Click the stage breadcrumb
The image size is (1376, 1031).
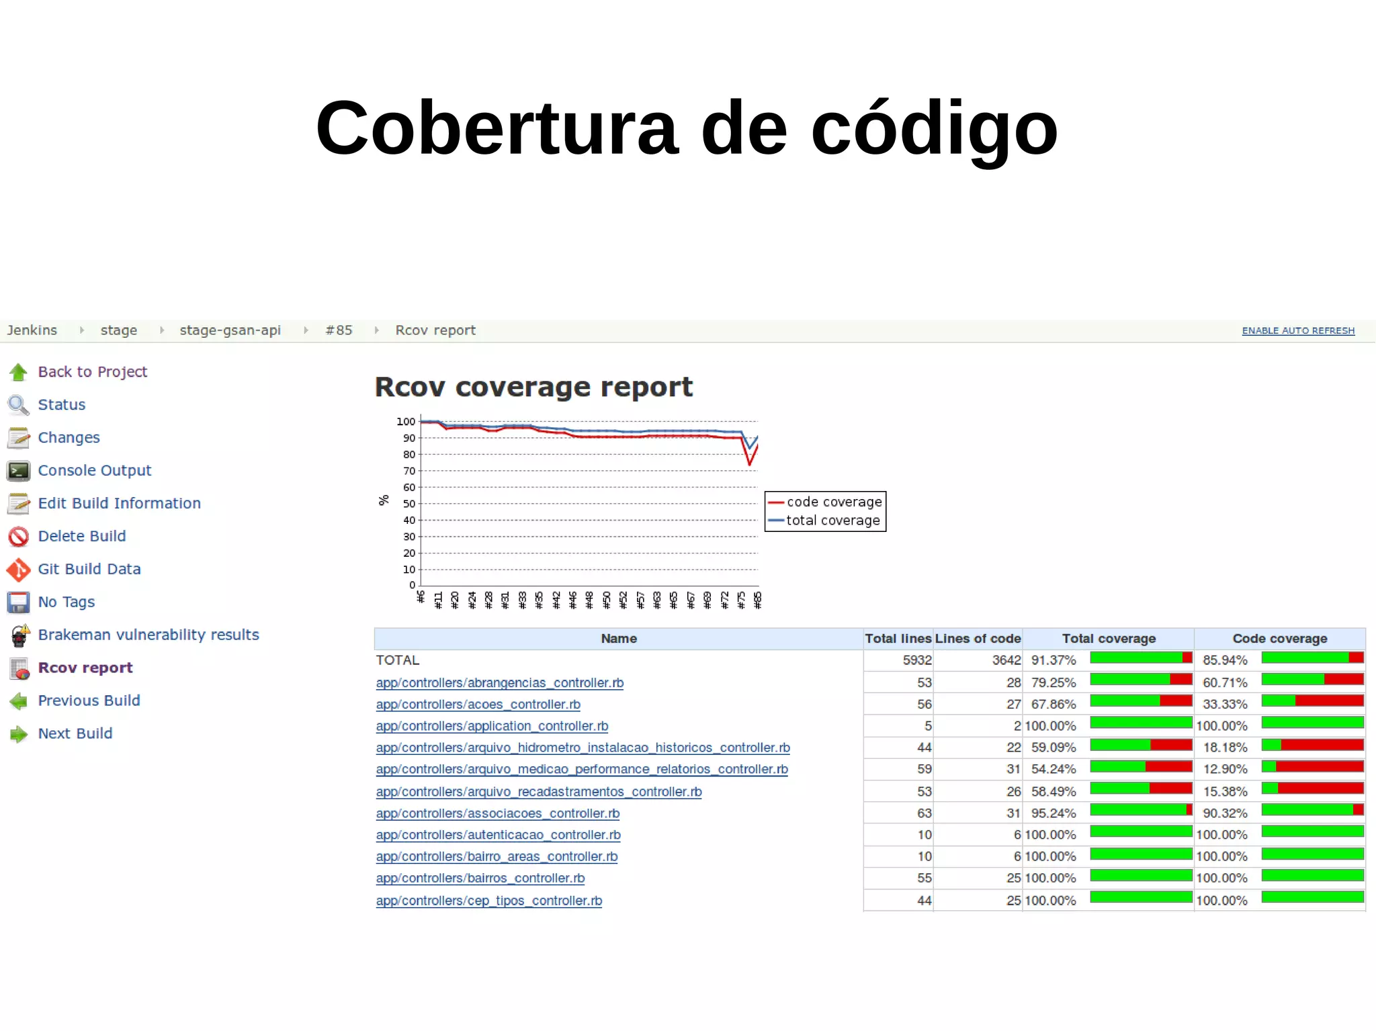pos(119,330)
